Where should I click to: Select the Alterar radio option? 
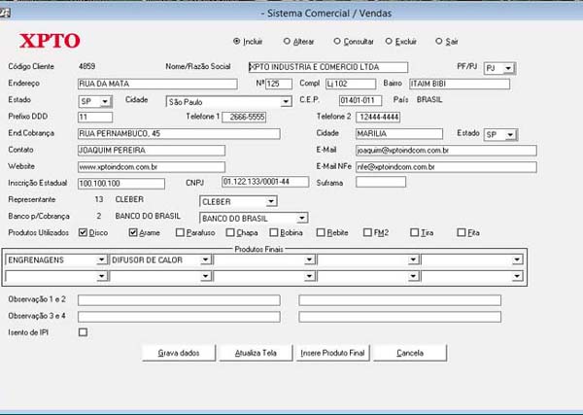[287, 42]
